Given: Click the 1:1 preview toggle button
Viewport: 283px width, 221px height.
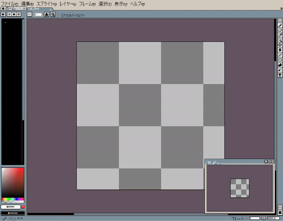Looking at the screenshot, I should (x=280, y=207).
